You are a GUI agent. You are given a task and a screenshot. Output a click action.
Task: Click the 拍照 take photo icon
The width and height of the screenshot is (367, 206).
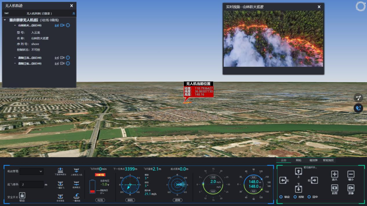pyautogui.click(x=335, y=188)
